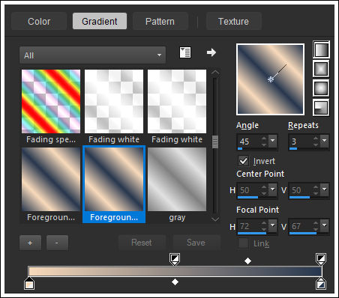Select the radial gradient style icon
This screenshot has height=298, width=339.
321,108
